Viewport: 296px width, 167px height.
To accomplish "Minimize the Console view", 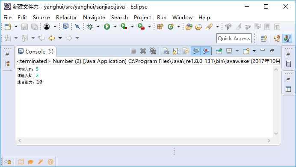I will click(263, 50).
